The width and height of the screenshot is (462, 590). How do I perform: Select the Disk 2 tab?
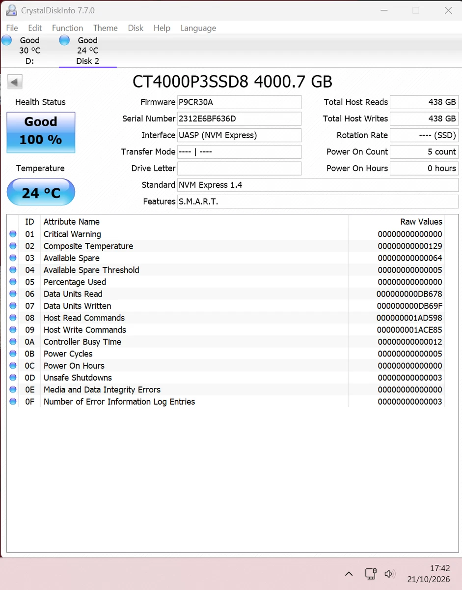tap(87, 51)
